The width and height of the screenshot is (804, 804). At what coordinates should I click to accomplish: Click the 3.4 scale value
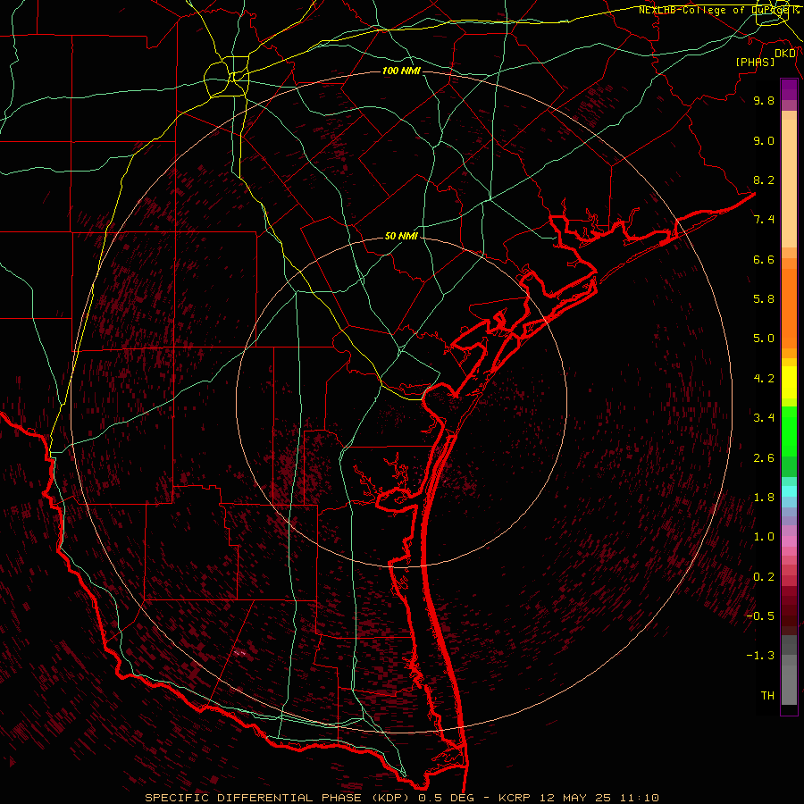coord(764,418)
